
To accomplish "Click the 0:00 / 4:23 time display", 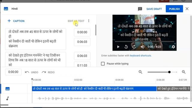I will [154, 47].
